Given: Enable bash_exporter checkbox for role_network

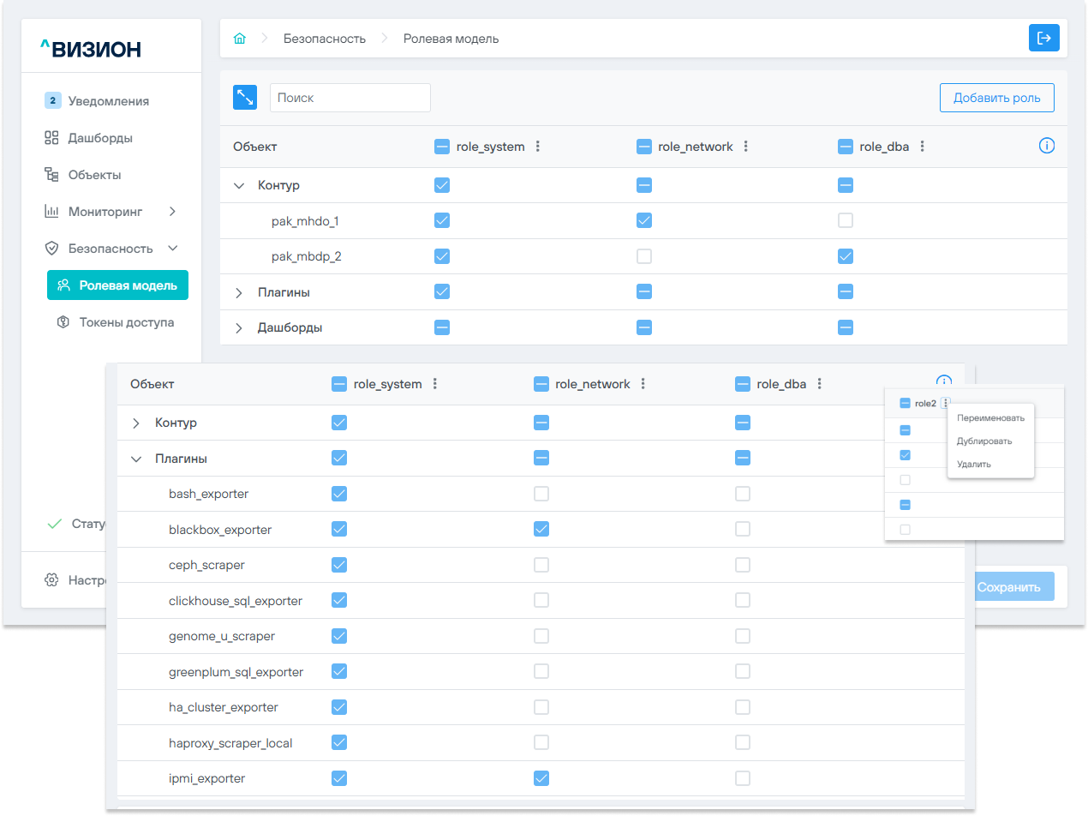Looking at the screenshot, I should pyautogui.click(x=541, y=494).
